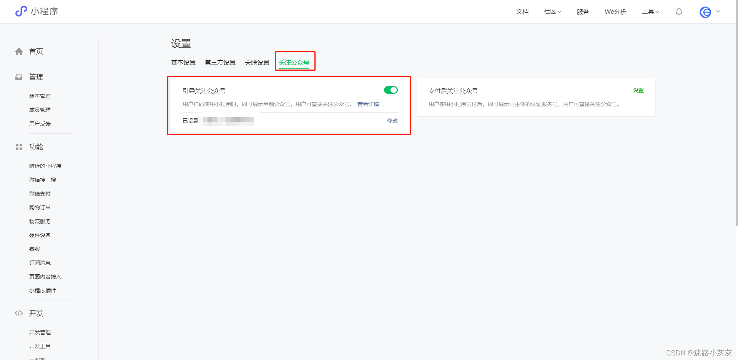
Task: Open 页面内容接入 in the sidebar
Action: [x=45, y=277]
